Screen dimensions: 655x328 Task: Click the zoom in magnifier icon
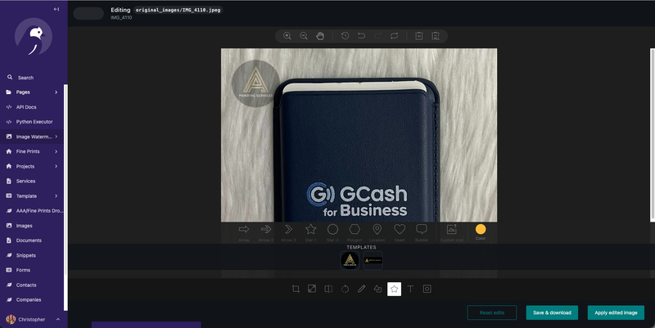[287, 36]
